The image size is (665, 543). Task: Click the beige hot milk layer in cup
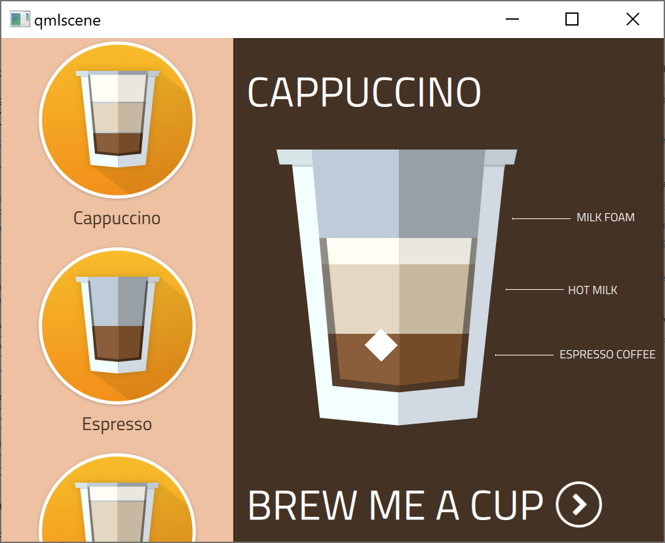point(398,298)
